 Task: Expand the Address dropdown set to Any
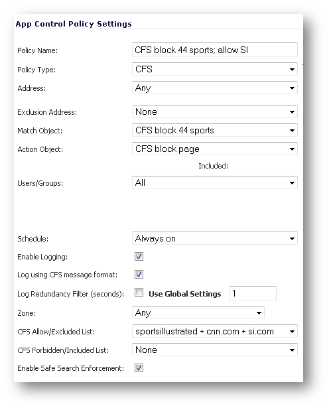pos(215,88)
